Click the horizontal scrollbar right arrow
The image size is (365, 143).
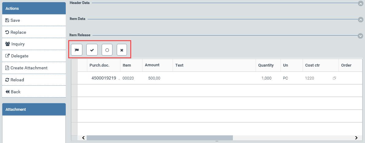[356, 138]
